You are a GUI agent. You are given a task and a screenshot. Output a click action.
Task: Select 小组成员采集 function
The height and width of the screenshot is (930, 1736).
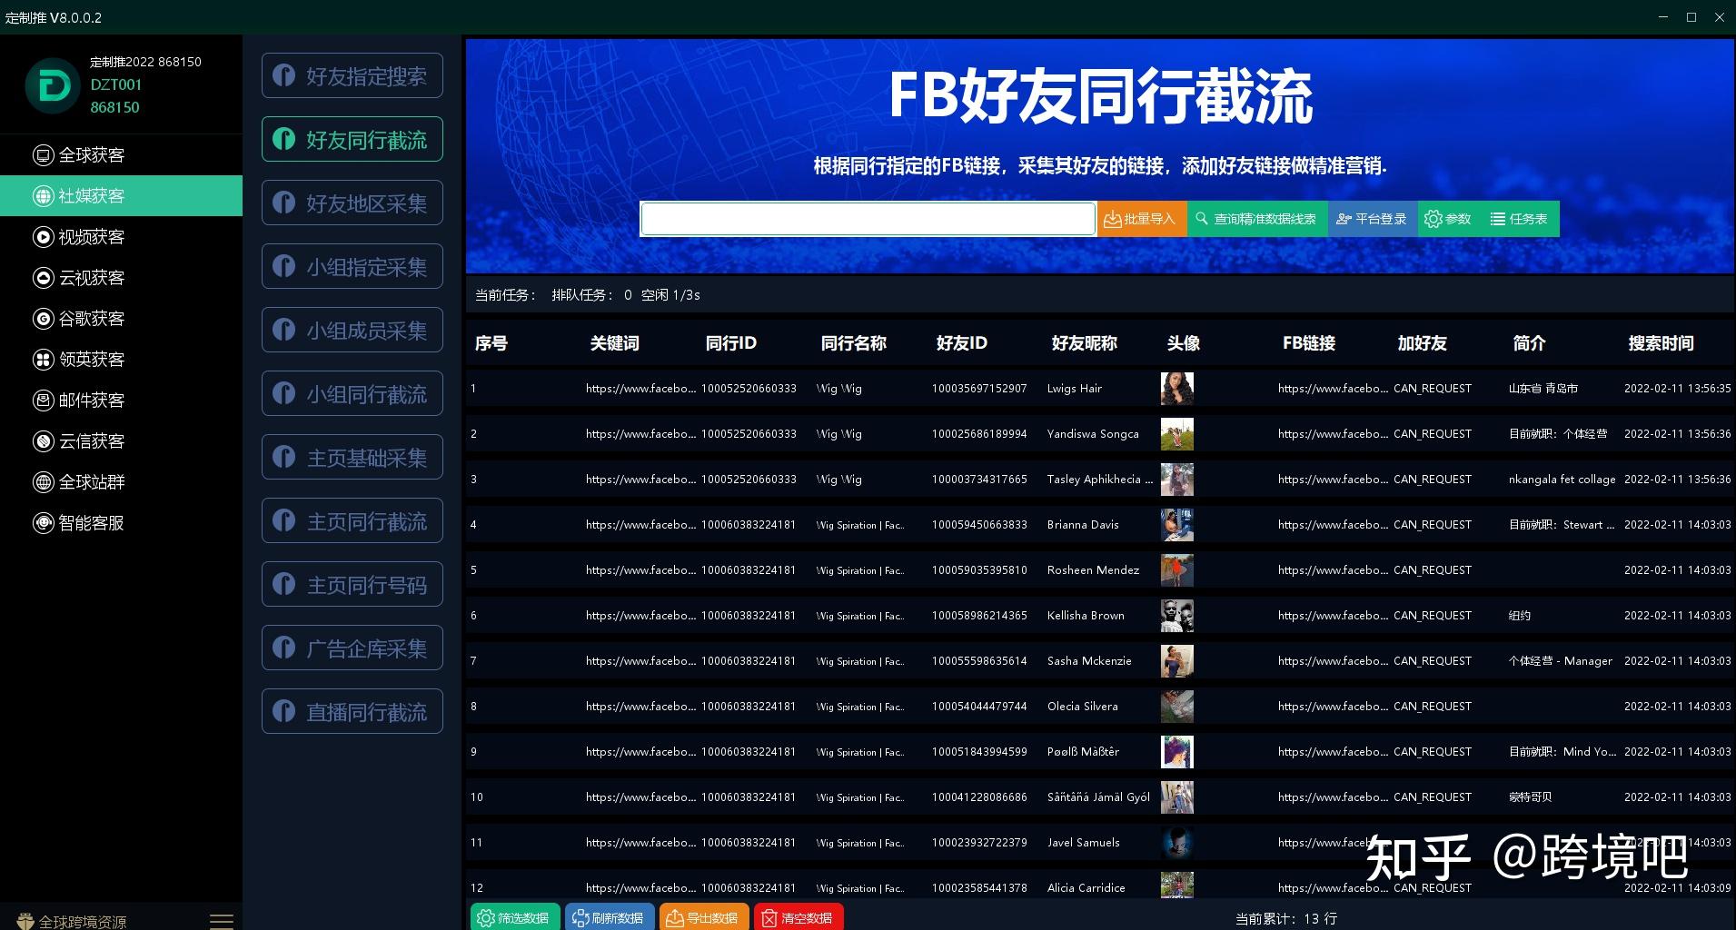click(352, 331)
